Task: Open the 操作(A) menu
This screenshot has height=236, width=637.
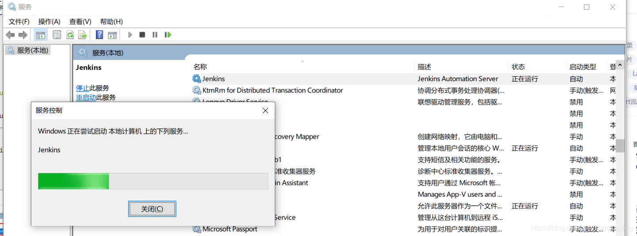Action: click(x=49, y=22)
